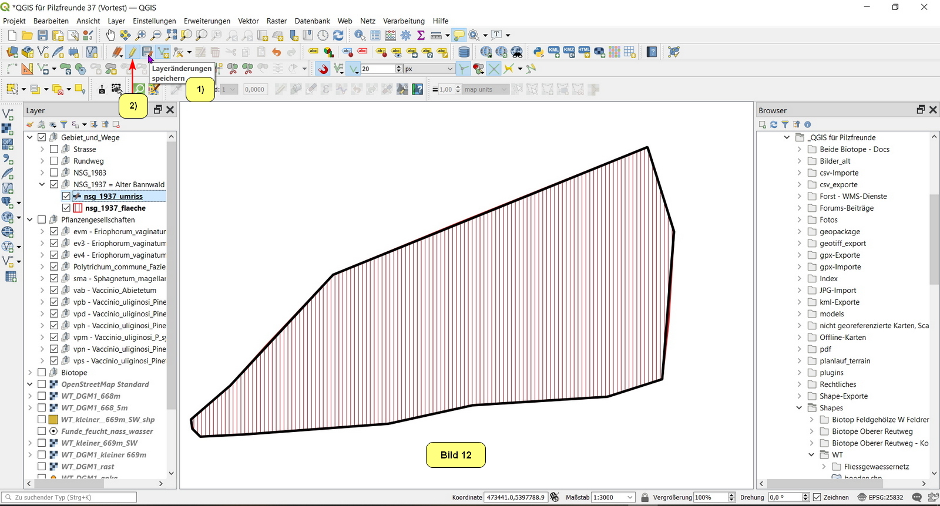Click the Koordinate input field

point(515,497)
